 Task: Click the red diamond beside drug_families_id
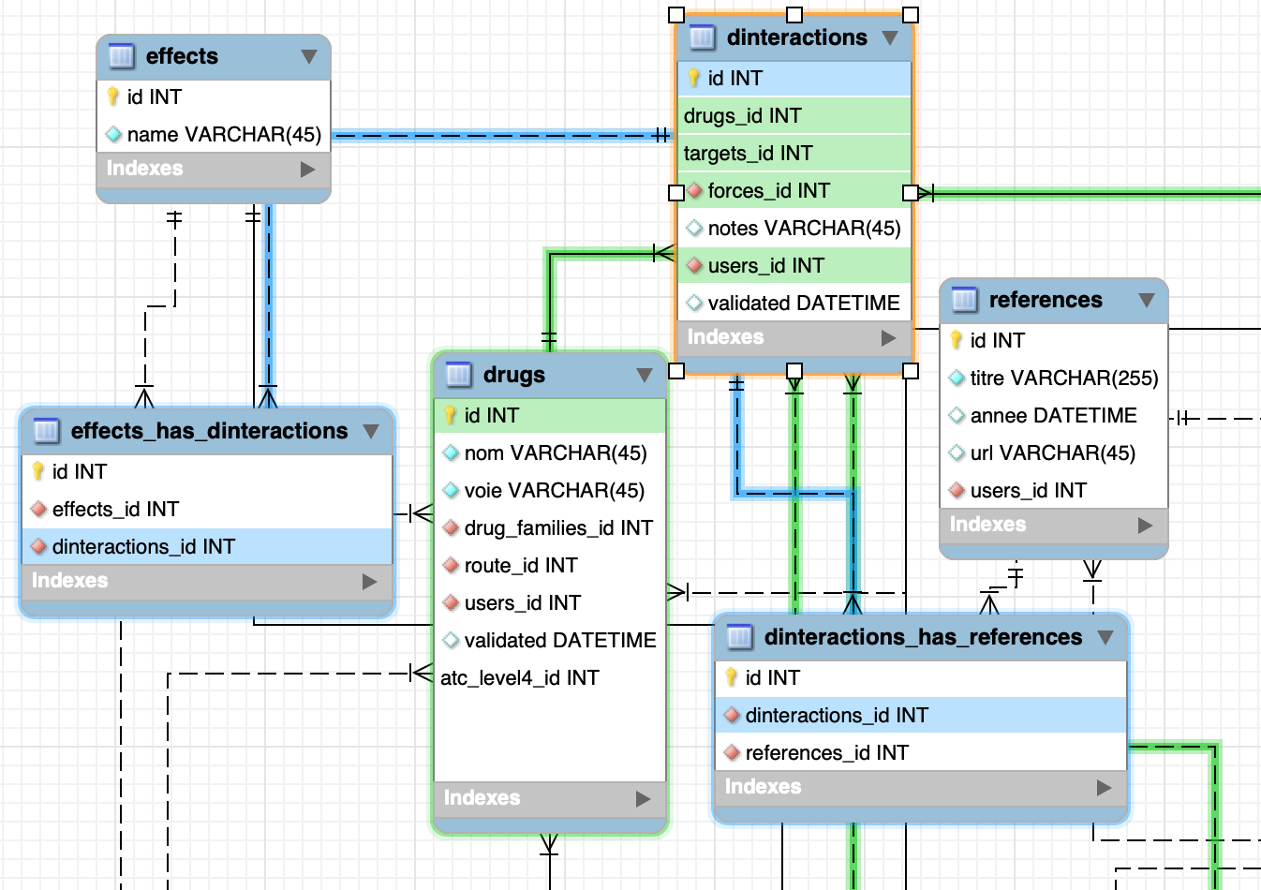(451, 527)
